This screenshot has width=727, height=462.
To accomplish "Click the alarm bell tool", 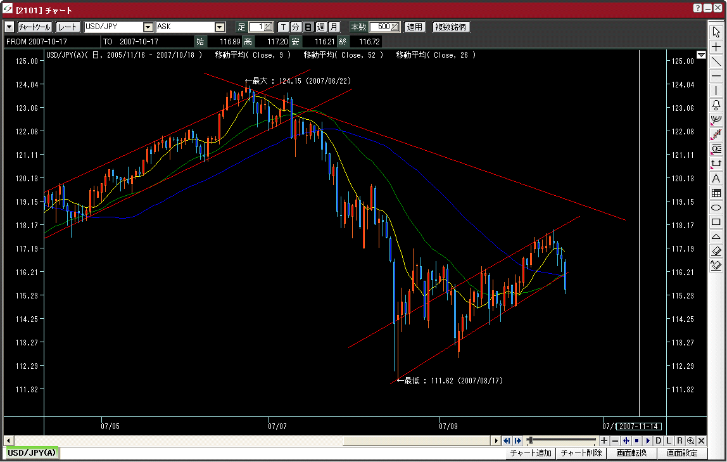I will coord(716,105).
